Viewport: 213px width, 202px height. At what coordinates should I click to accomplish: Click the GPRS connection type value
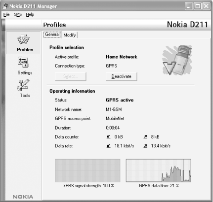point(112,66)
